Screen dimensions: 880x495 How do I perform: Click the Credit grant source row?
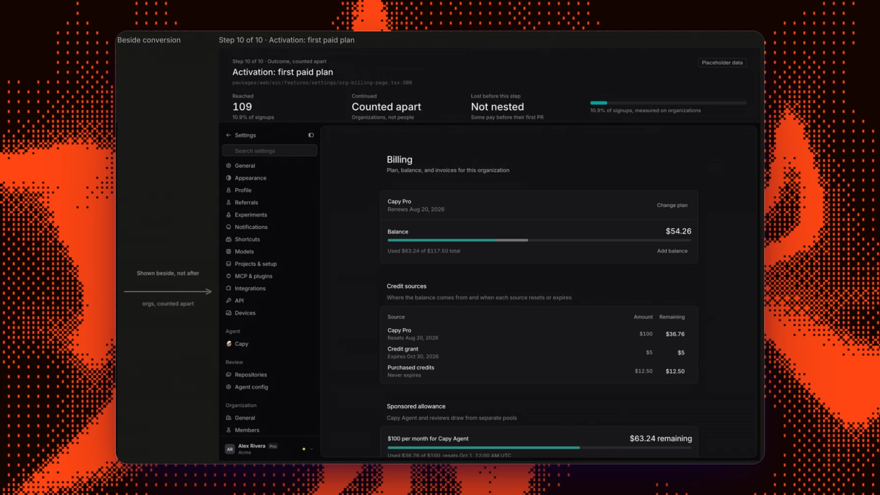[x=539, y=353]
